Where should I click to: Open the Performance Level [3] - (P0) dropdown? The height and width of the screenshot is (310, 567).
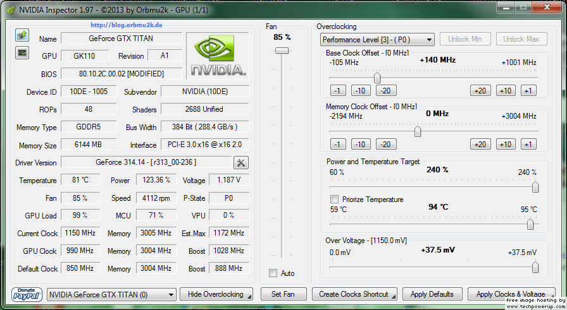pos(377,39)
